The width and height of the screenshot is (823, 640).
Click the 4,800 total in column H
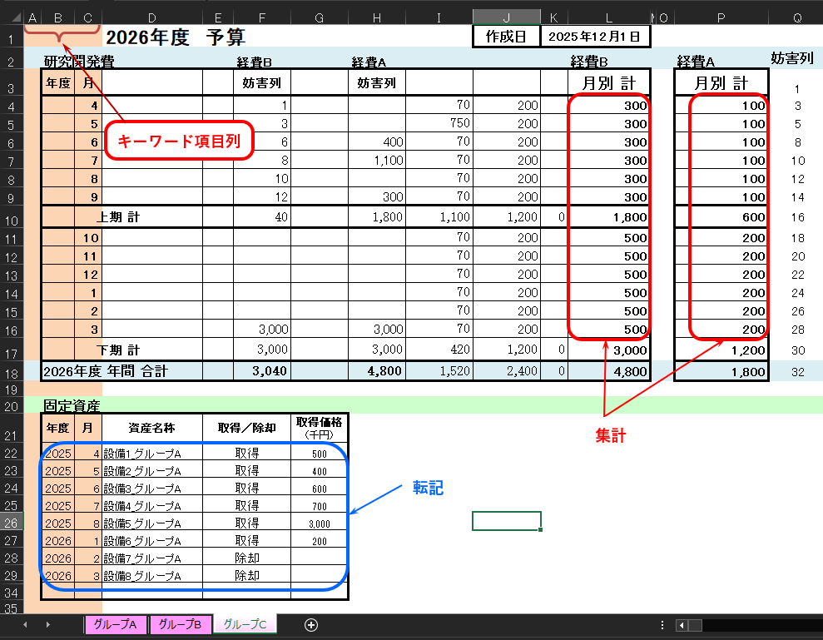point(377,370)
